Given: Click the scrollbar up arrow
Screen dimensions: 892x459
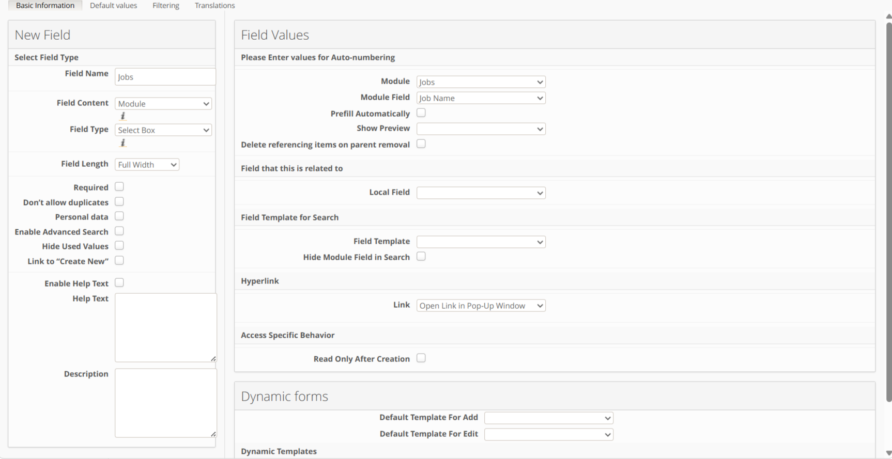Looking at the screenshot, I should coord(888,17).
